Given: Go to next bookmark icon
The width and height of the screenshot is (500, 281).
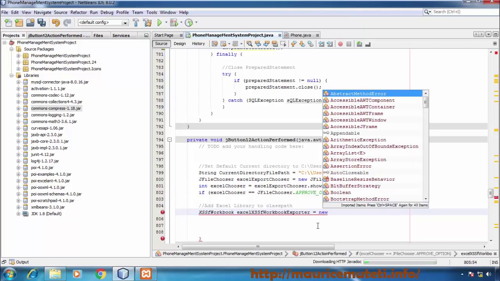Looking at the screenshot, I should point(302,44).
